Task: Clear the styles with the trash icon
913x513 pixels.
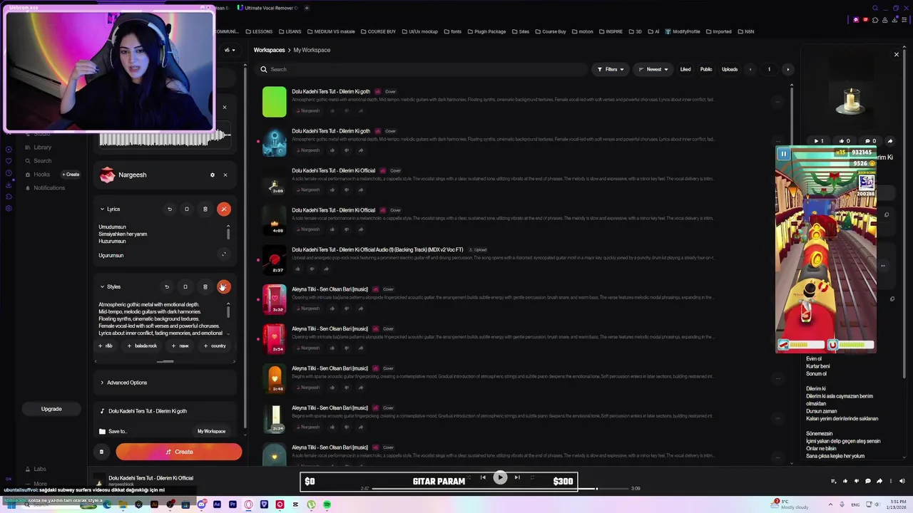Action: point(205,286)
